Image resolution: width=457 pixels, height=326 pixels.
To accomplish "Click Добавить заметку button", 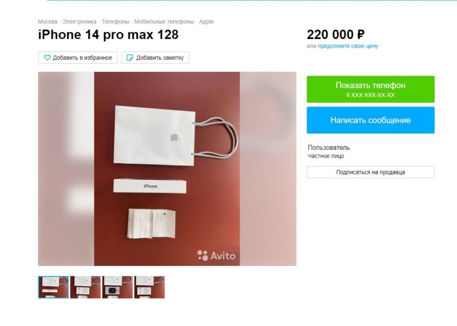I will coord(155,58).
